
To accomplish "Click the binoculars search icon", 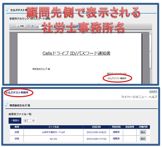I will tap(32, 26).
